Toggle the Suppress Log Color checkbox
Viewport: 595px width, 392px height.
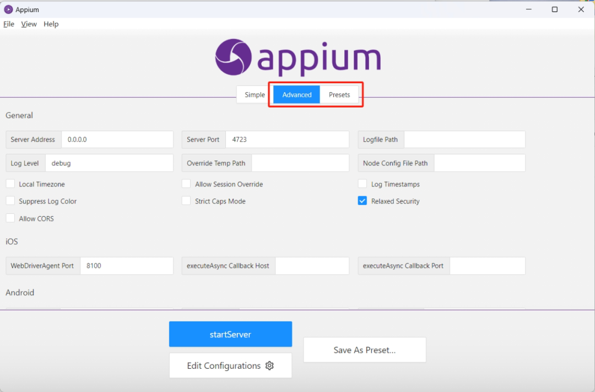point(10,201)
